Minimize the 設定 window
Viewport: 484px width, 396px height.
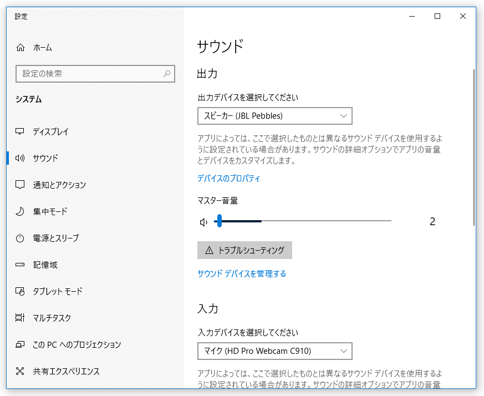(x=412, y=16)
